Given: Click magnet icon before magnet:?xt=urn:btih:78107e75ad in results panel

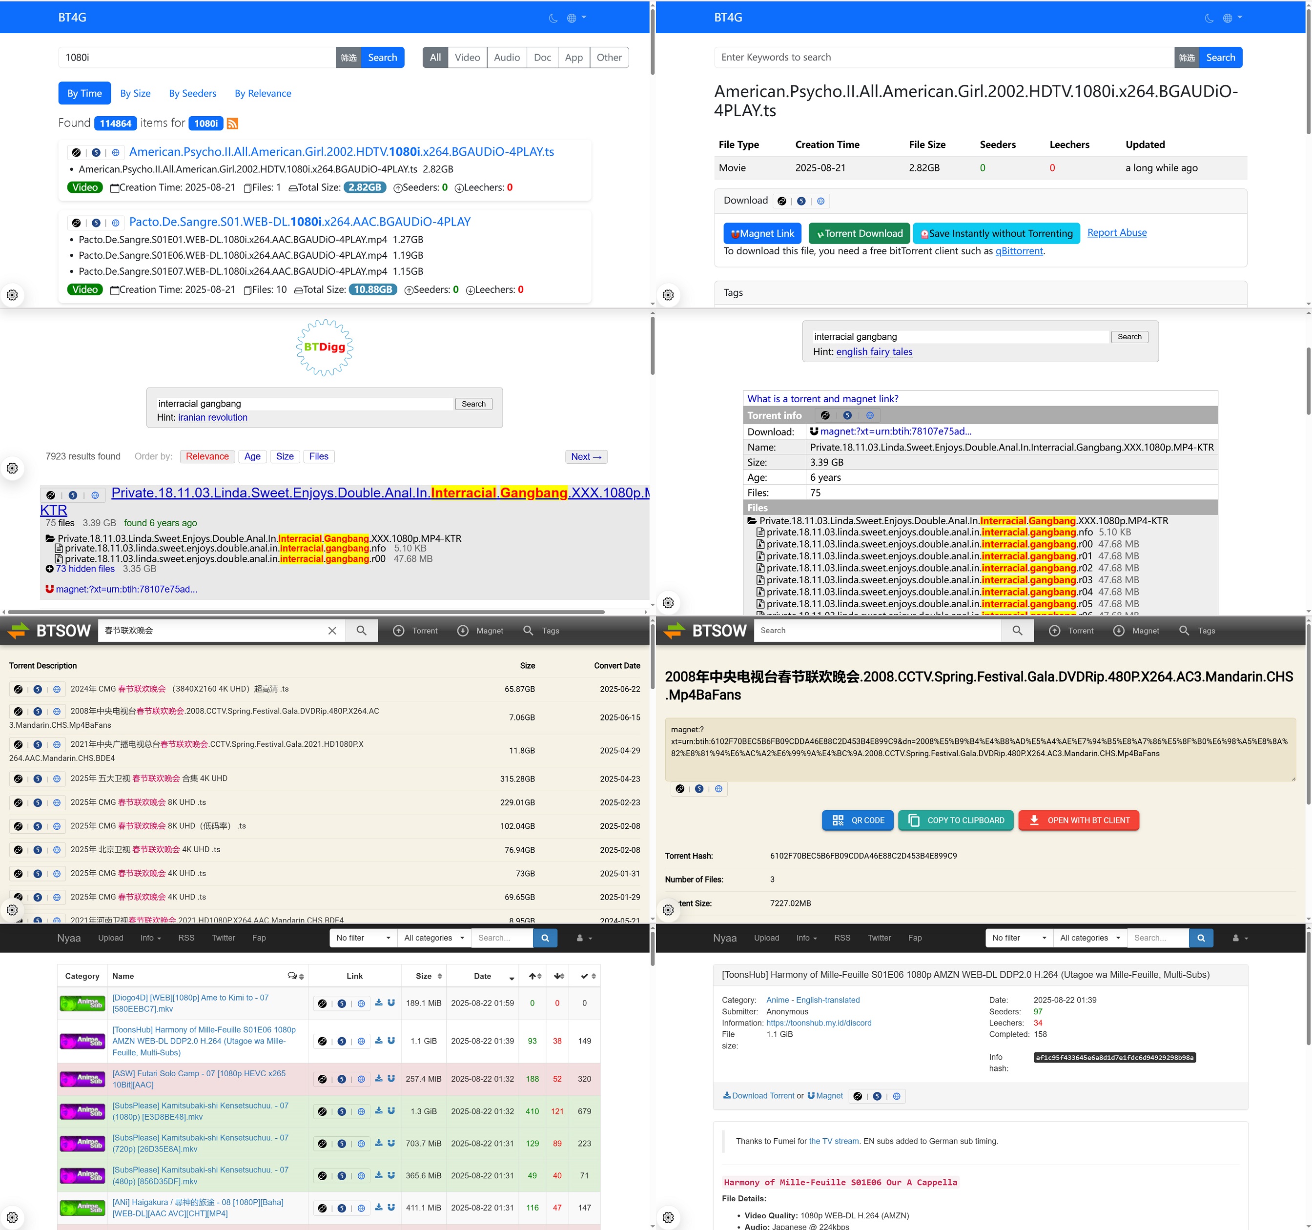Looking at the screenshot, I should point(49,589).
